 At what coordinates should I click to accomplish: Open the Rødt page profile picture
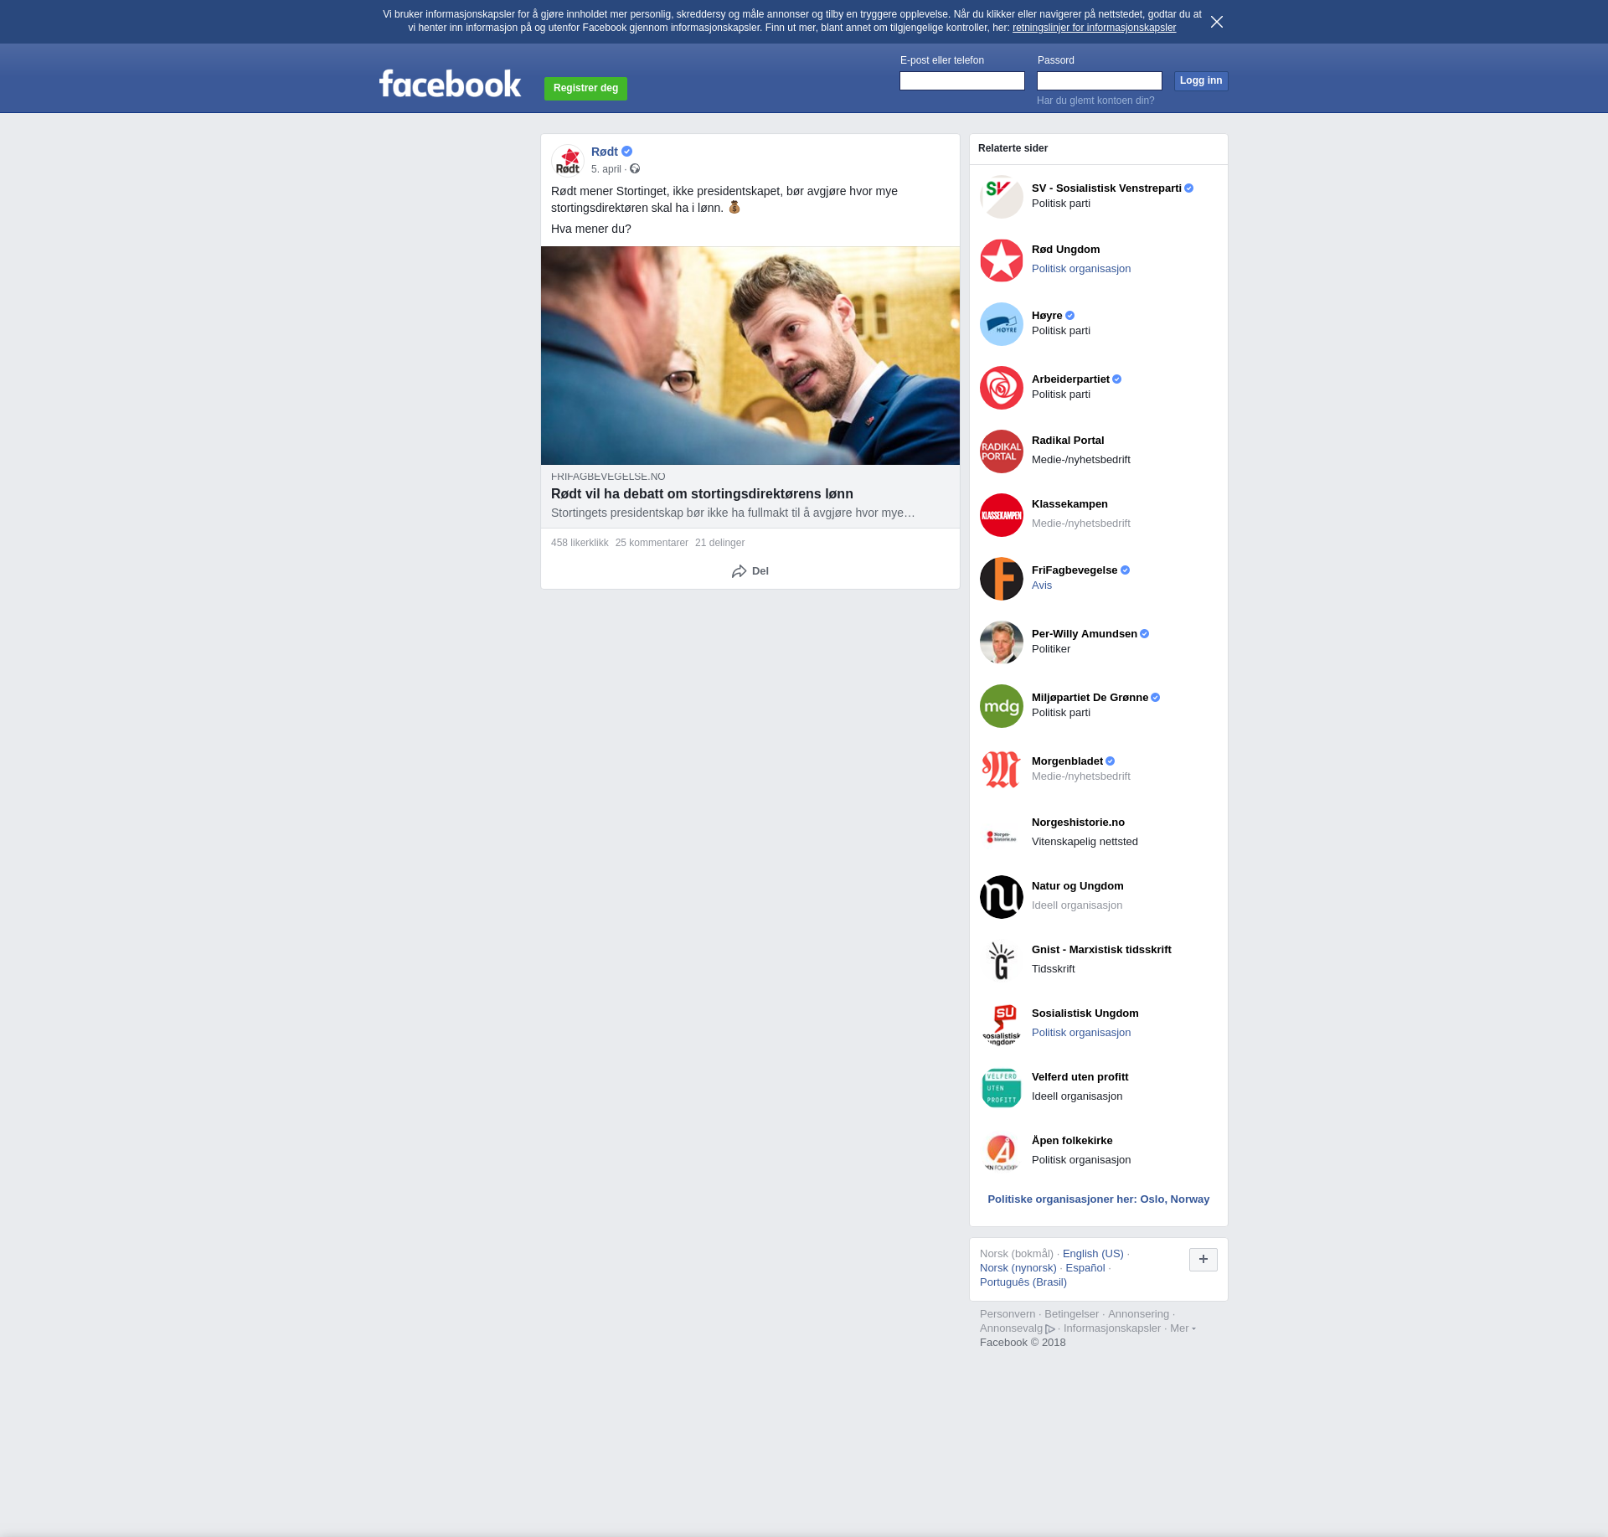click(568, 161)
